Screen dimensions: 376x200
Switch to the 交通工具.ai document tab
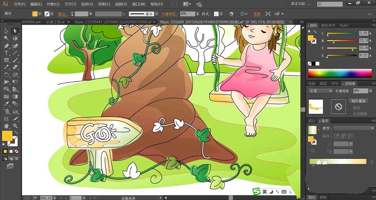point(55,22)
